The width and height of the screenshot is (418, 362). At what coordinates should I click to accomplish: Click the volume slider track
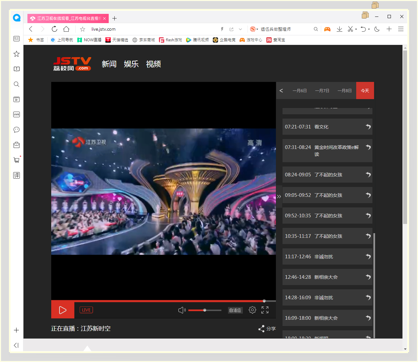pos(211,310)
